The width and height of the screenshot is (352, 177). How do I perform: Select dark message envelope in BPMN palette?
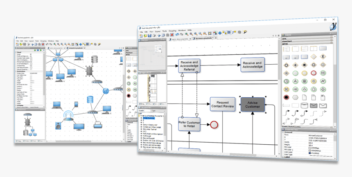pyautogui.click(x=314, y=105)
